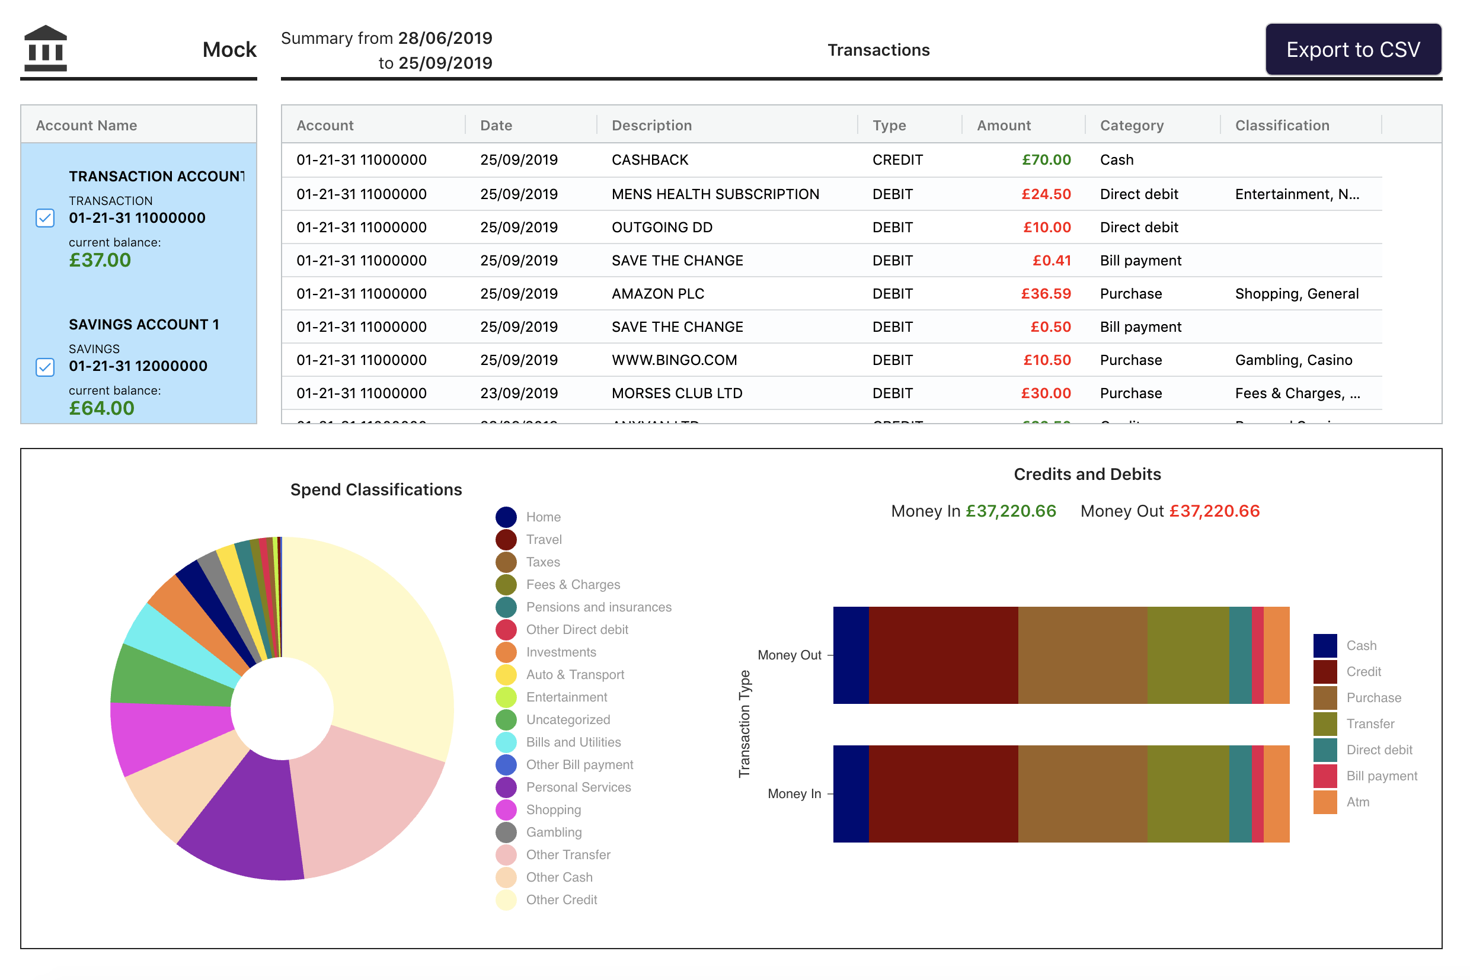Screen dimensions: 1470x980
Task: Click the Export to CSV button
Action: (x=1353, y=49)
